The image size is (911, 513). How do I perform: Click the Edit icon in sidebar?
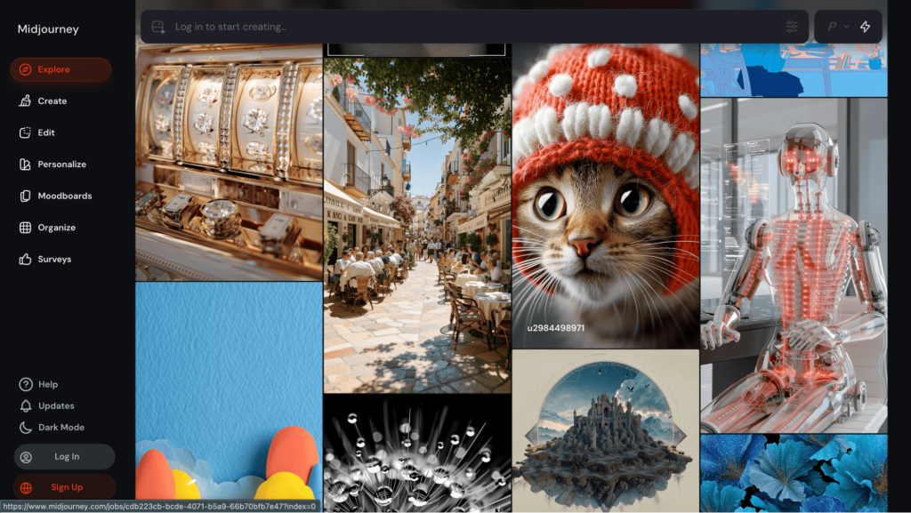(x=25, y=132)
